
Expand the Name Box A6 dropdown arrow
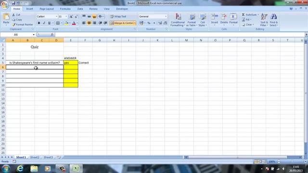pyautogui.click(x=34, y=35)
